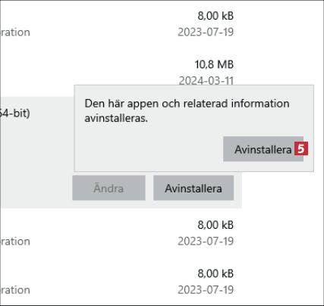Click the bottom 2023-07-19 date label

(206, 289)
